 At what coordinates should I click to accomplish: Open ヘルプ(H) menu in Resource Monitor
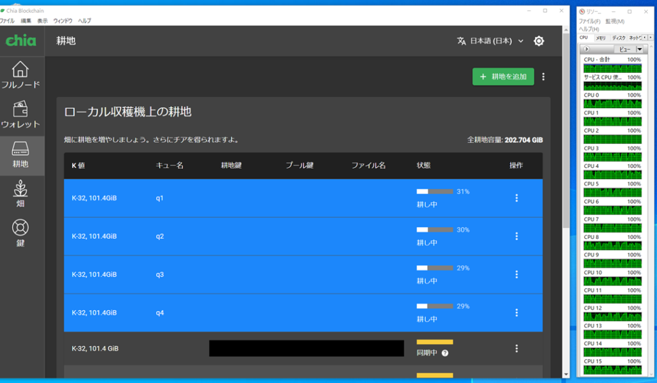coord(589,29)
